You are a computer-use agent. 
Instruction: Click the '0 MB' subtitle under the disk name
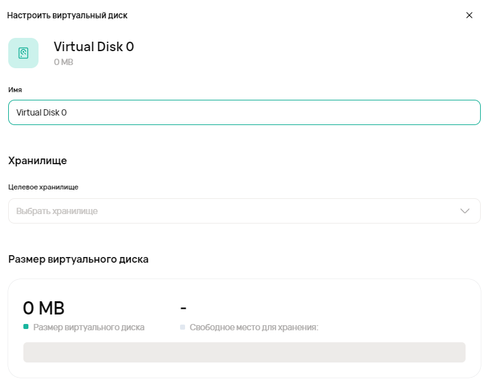click(x=63, y=62)
